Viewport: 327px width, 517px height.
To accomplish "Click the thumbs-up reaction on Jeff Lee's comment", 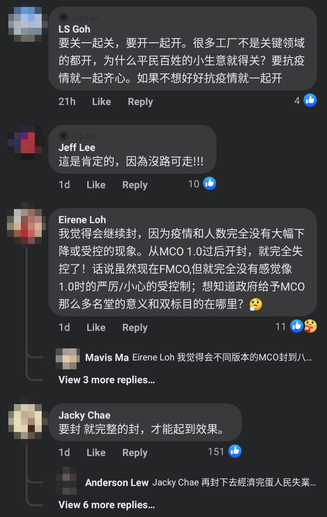I will click(x=210, y=183).
